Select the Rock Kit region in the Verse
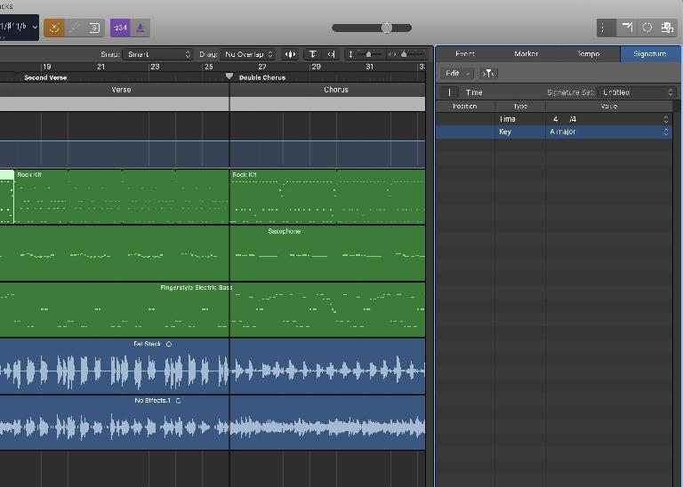 [122, 196]
